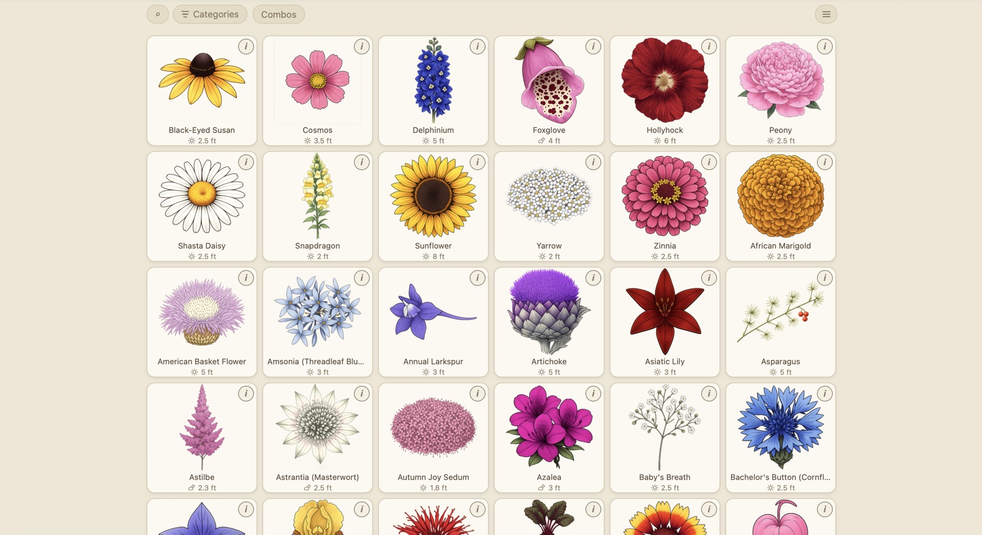
Task: Show info for Baby's Breath
Action: pos(709,394)
